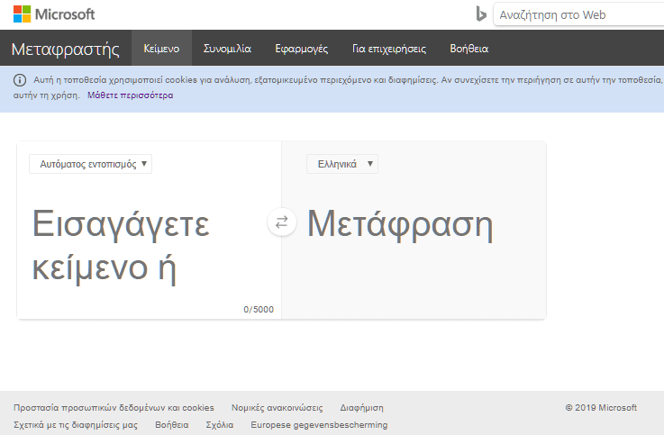Follow the Μάθετε περισσότερα link
Viewport: 664px width, 435px height.
(131, 95)
